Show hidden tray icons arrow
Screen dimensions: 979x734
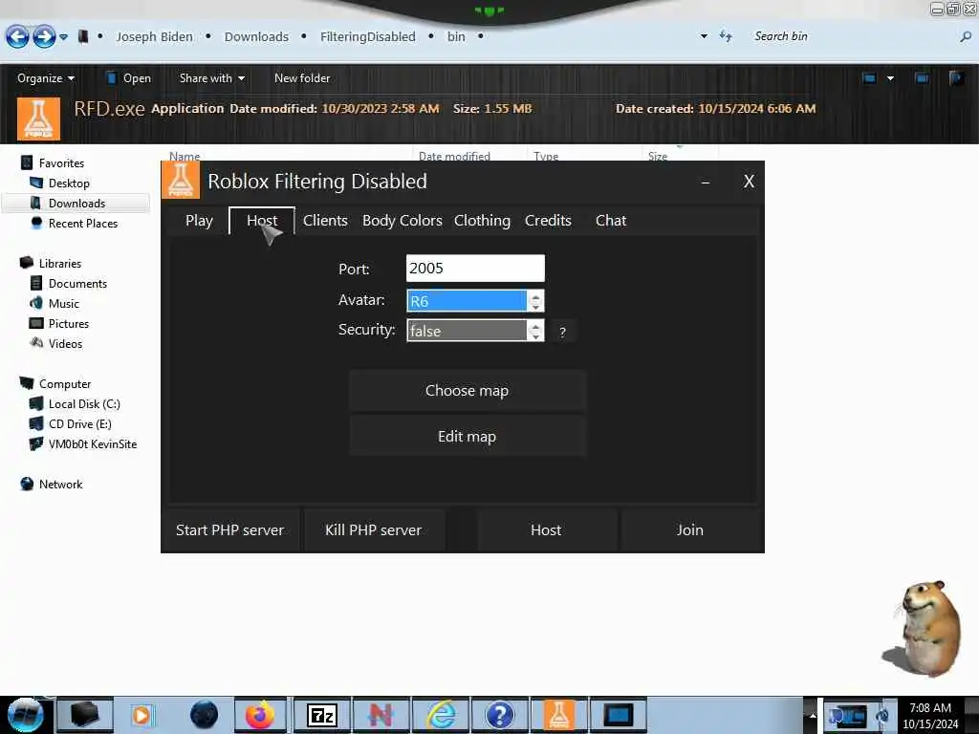[813, 715]
